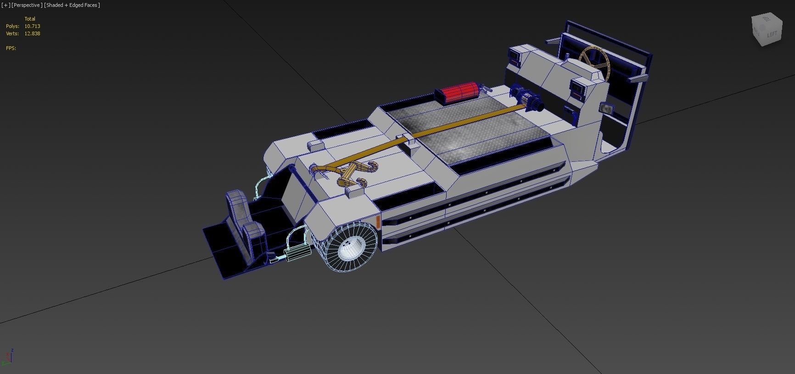
Task: Click the FPS statistics label
Action: click(x=11, y=48)
